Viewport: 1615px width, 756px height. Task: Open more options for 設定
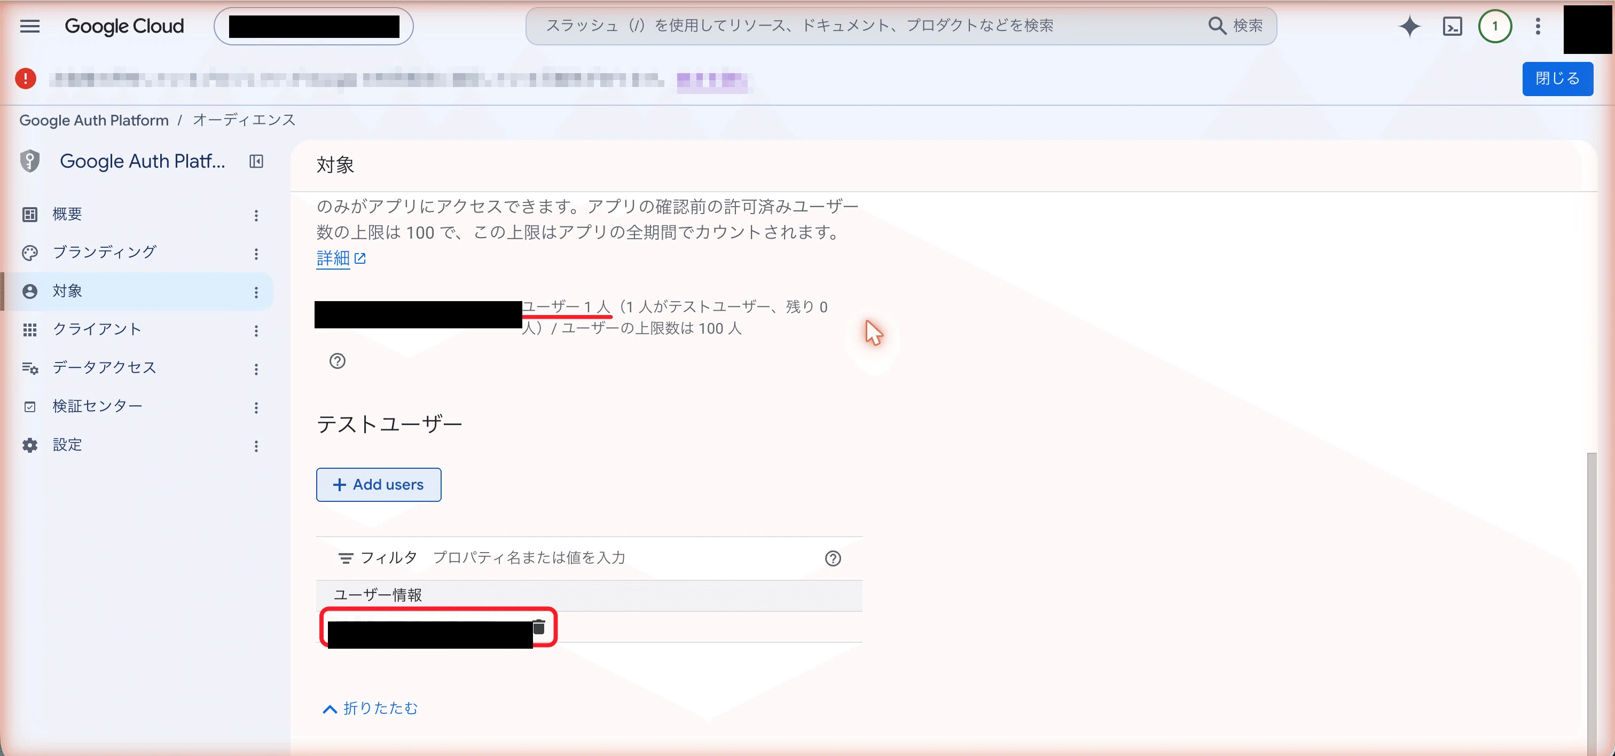click(x=256, y=446)
